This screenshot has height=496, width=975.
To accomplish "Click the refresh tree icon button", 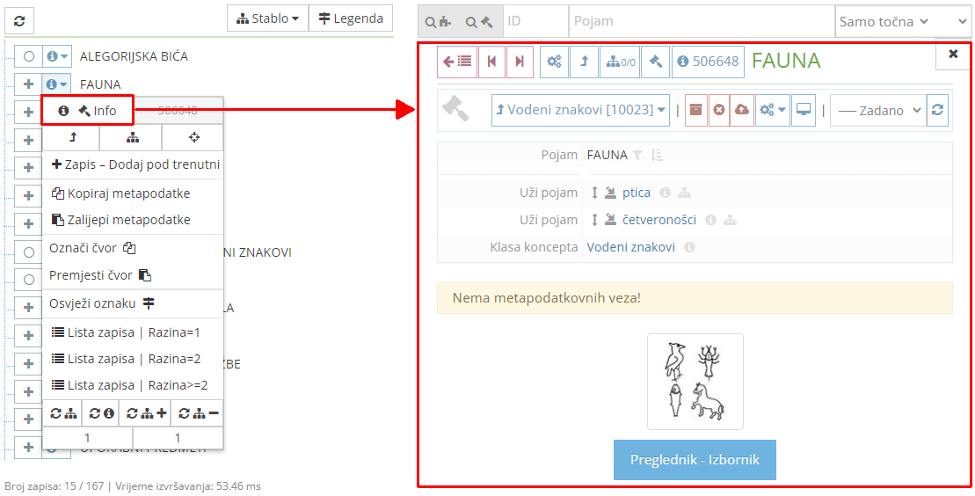I will coord(19,21).
